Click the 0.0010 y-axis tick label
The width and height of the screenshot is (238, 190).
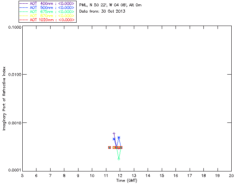(15, 123)
